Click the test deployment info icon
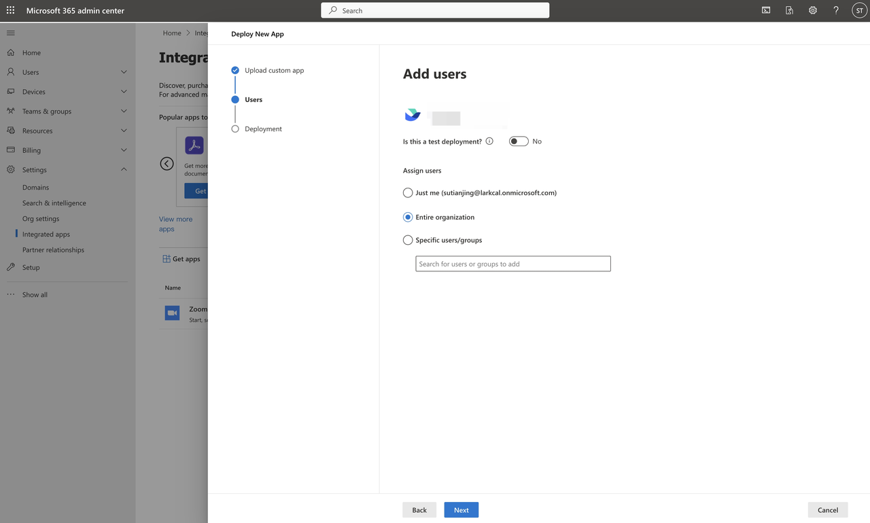The height and width of the screenshot is (523, 870). pos(489,141)
